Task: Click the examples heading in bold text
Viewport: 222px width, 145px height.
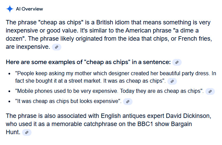Action: (x=88, y=62)
